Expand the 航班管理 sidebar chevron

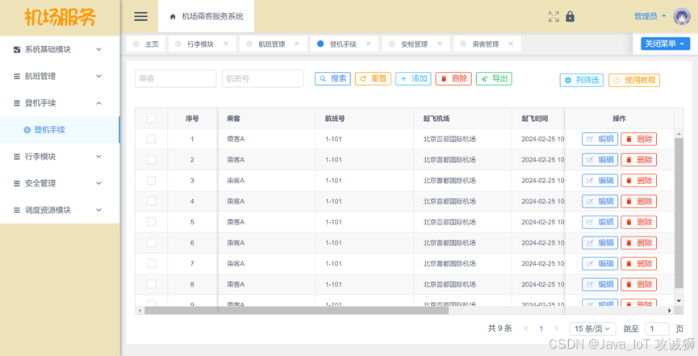(98, 76)
